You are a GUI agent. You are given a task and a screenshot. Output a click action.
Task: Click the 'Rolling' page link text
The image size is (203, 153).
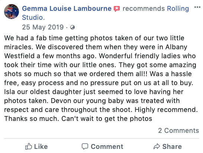pyautogui.click(x=178, y=9)
